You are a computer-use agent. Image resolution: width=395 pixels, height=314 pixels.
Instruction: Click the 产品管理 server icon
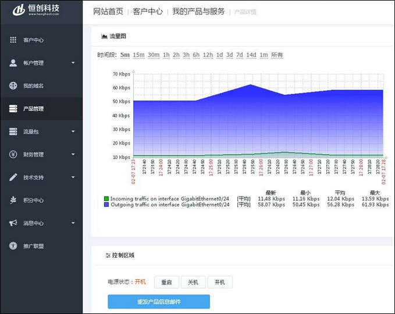click(x=13, y=109)
